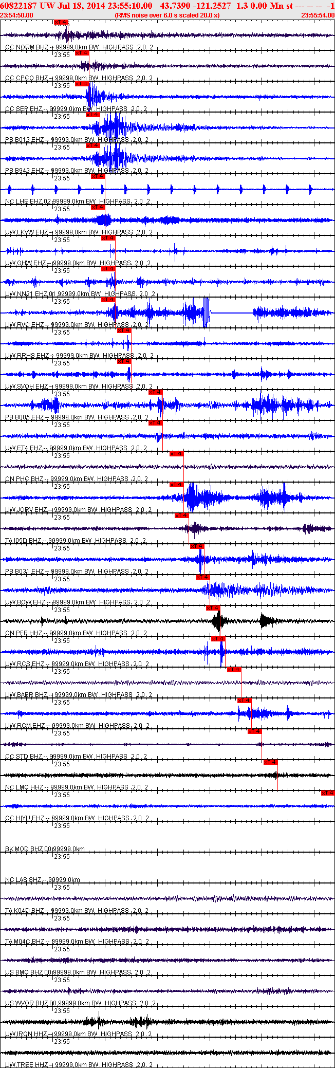The width and height of the screenshot is (335, 1068).
Task: Select the red pick flag on CC SEP trace
Action: pos(82,84)
